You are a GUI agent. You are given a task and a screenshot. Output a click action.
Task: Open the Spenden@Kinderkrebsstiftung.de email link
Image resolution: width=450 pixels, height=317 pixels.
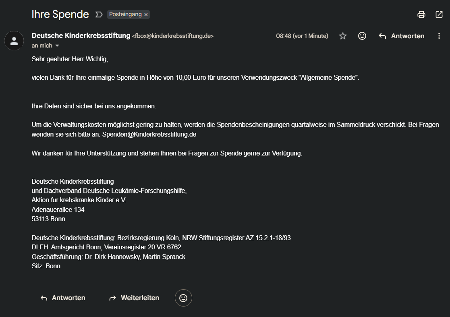[149, 134]
